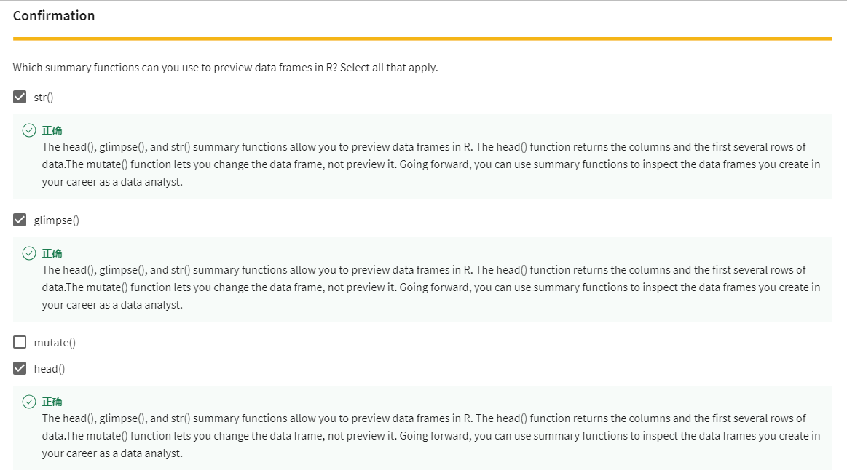Click the mutate() option label

(x=55, y=342)
